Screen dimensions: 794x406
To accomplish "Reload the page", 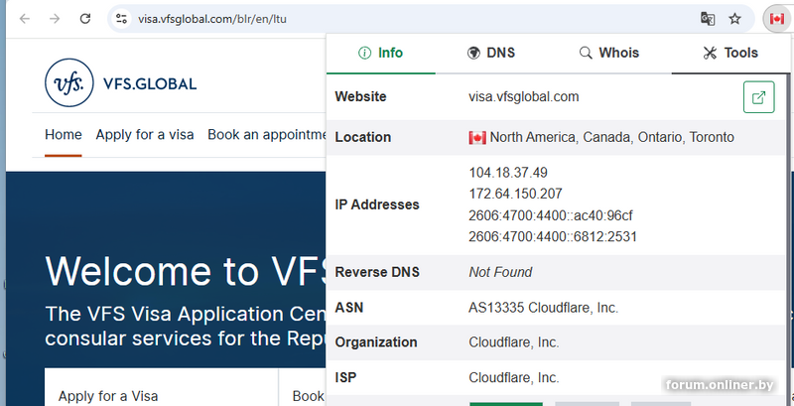I will pyautogui.click(x=85, y=19).
